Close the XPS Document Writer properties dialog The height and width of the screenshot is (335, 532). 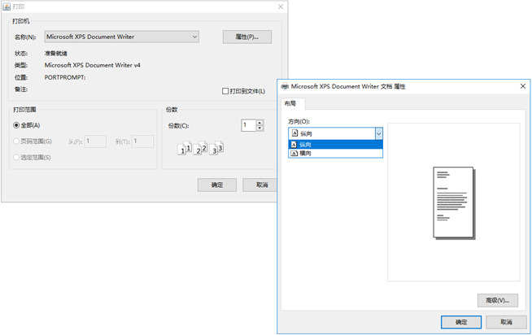point(523,86)
